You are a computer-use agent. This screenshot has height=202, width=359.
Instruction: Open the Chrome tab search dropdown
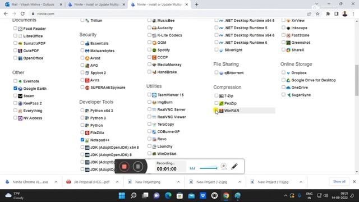[x=316, y=4]
